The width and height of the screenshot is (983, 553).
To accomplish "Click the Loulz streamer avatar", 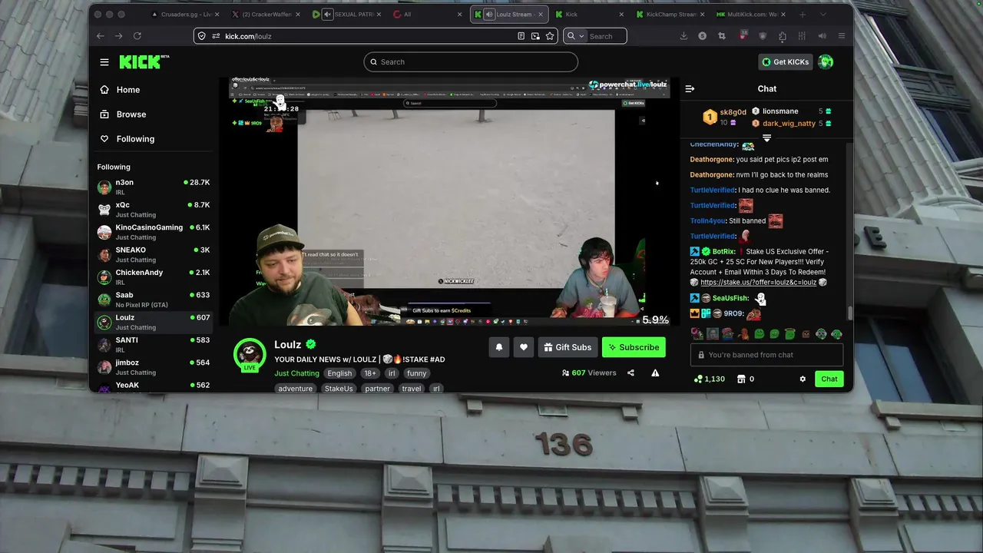I will pos(250,354).
